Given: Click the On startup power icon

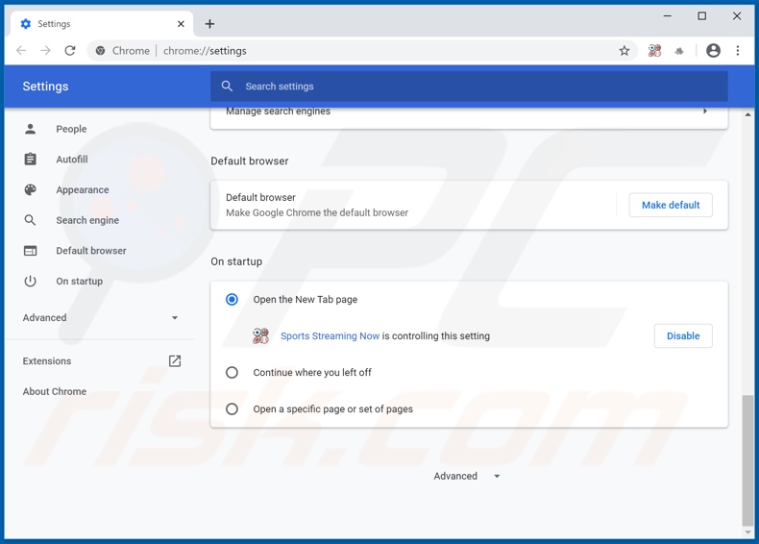Looking at the screenshot, I should pos(30,281).
